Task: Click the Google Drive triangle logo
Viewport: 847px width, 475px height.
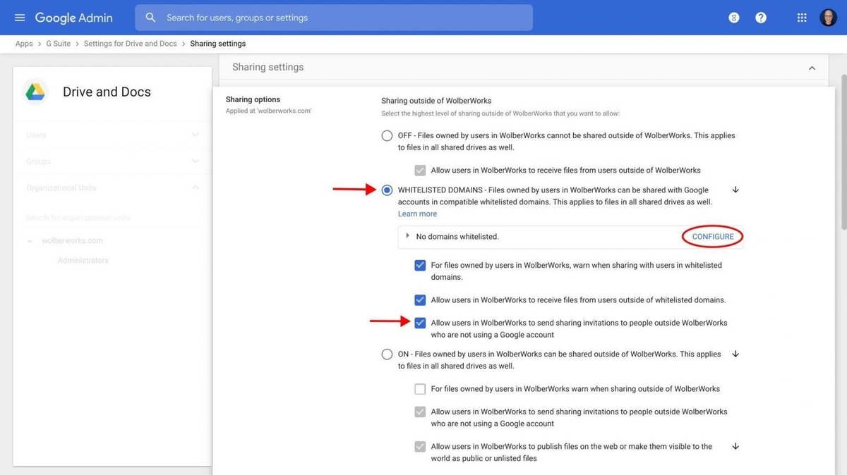Action: pyautogui.click(x=34, y=91)
